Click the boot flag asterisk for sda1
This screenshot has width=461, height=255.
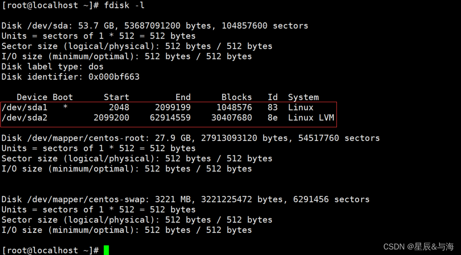click(65, 107)
